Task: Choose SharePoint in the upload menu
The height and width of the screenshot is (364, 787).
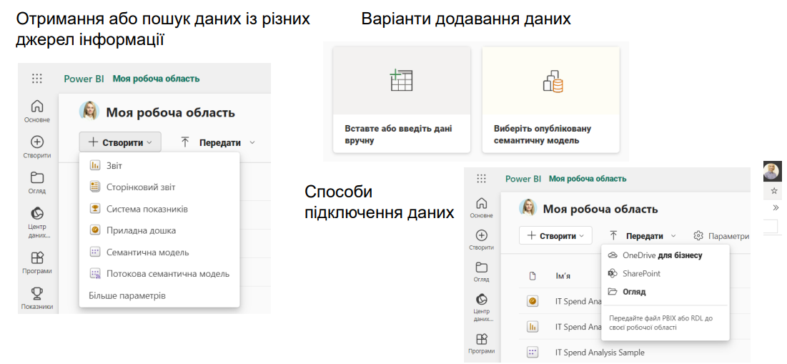Action: 641,273
